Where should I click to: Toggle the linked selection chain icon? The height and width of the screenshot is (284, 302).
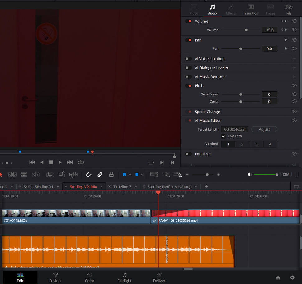(x=100, y=175)
